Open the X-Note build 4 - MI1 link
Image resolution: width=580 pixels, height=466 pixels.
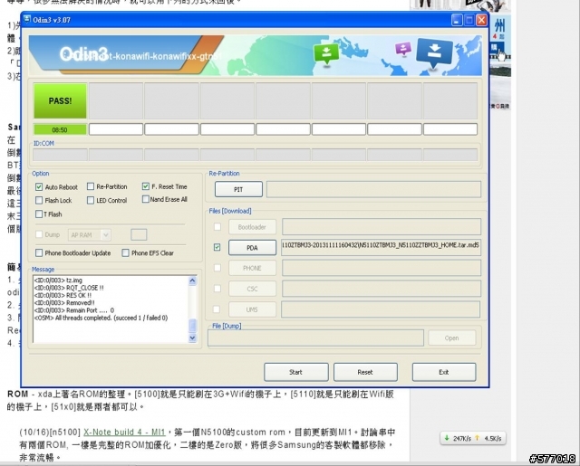pos(124,432)
